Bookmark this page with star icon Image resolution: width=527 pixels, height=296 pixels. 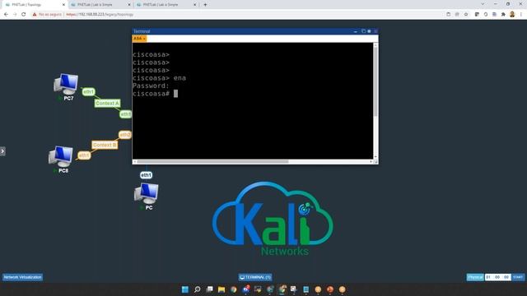[x=466, y=15]
